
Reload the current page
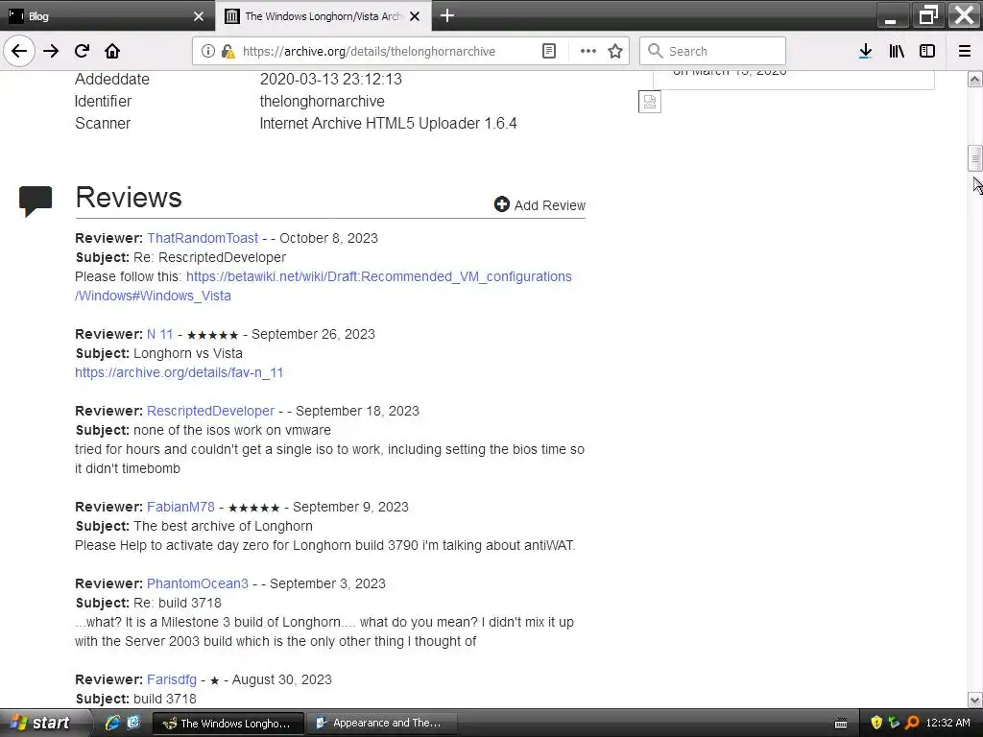click(x=82, y=51)
